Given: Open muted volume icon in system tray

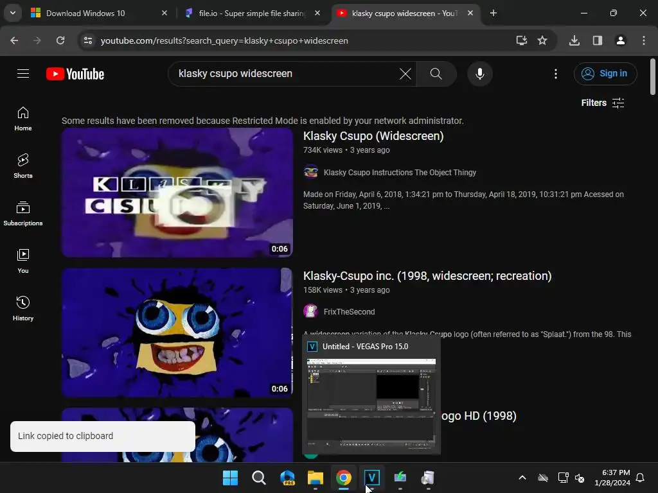Looking at the screenshot, I should click(580, 478).
